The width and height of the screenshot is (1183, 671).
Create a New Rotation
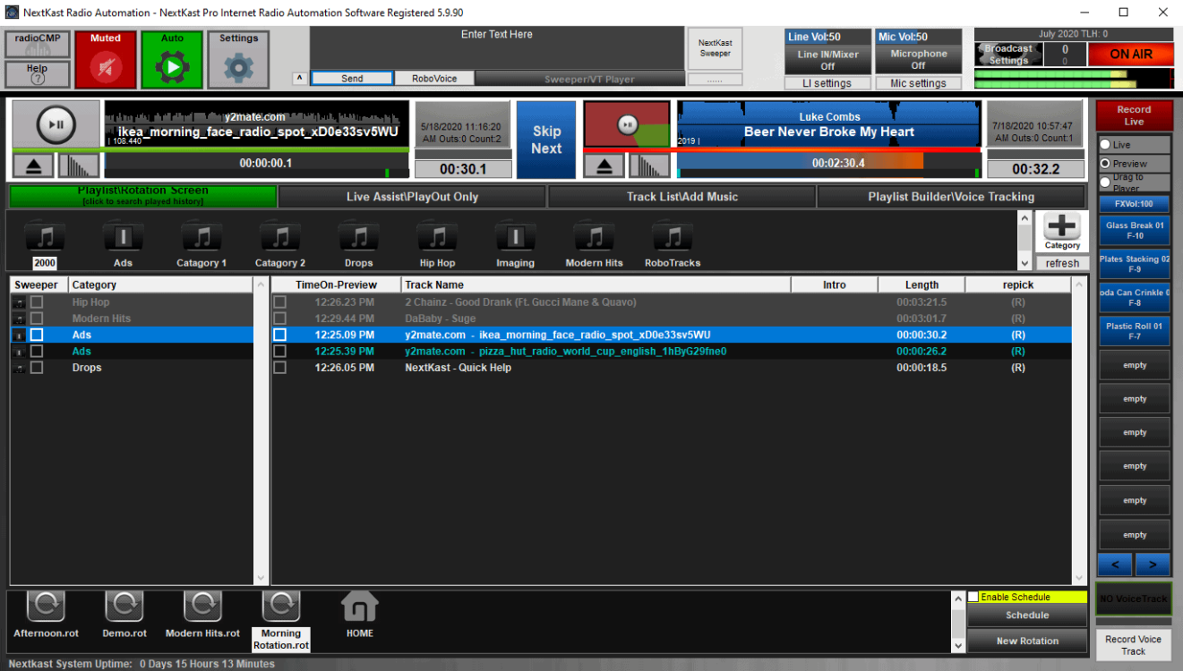1026,641
